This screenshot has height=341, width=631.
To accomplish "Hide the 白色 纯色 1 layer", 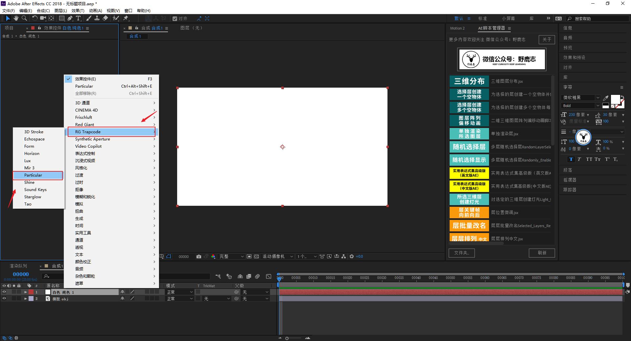I will click(x=4, y=292).
